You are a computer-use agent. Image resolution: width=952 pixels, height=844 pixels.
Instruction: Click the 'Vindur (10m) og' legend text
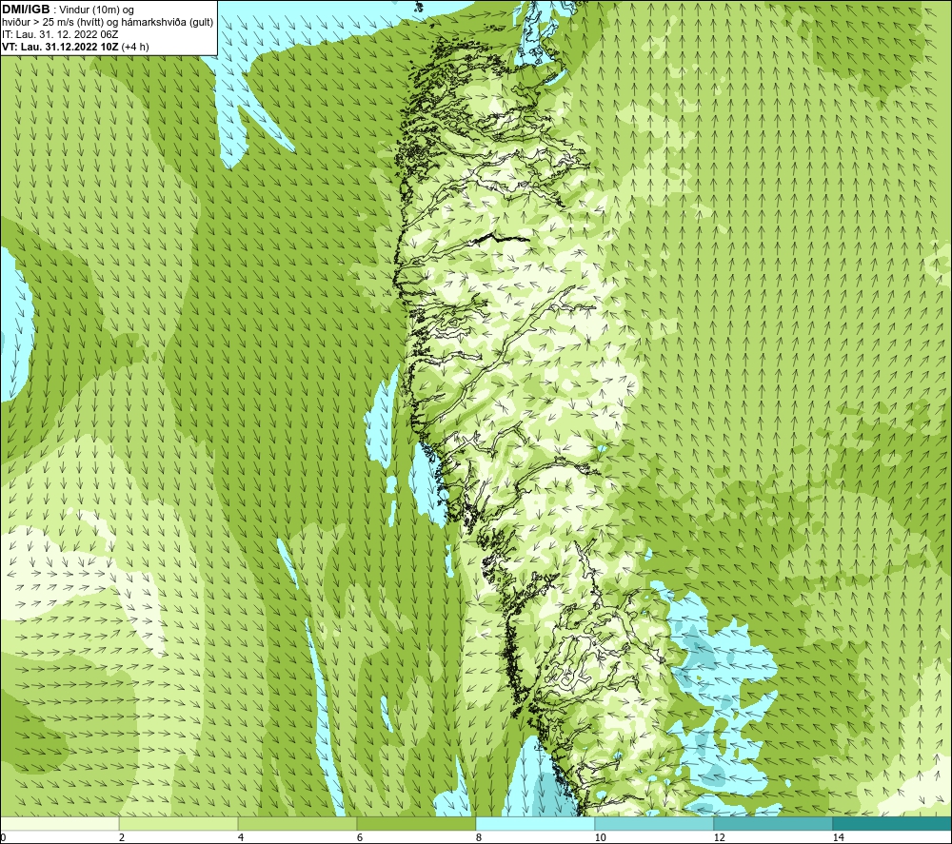97,10
